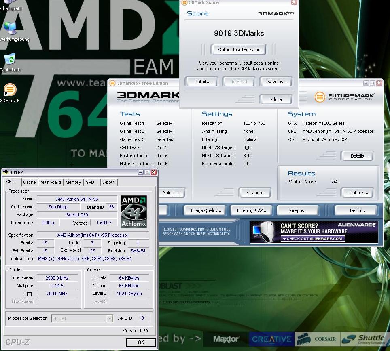
Task: Click the 3DMark05 Free Edition title icon
Action: point(112,83)
